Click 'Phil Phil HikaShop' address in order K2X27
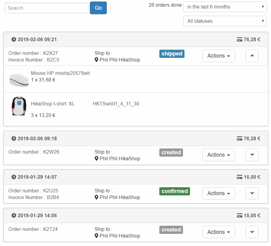Screen dimensions: 271x246 (120, 60)
